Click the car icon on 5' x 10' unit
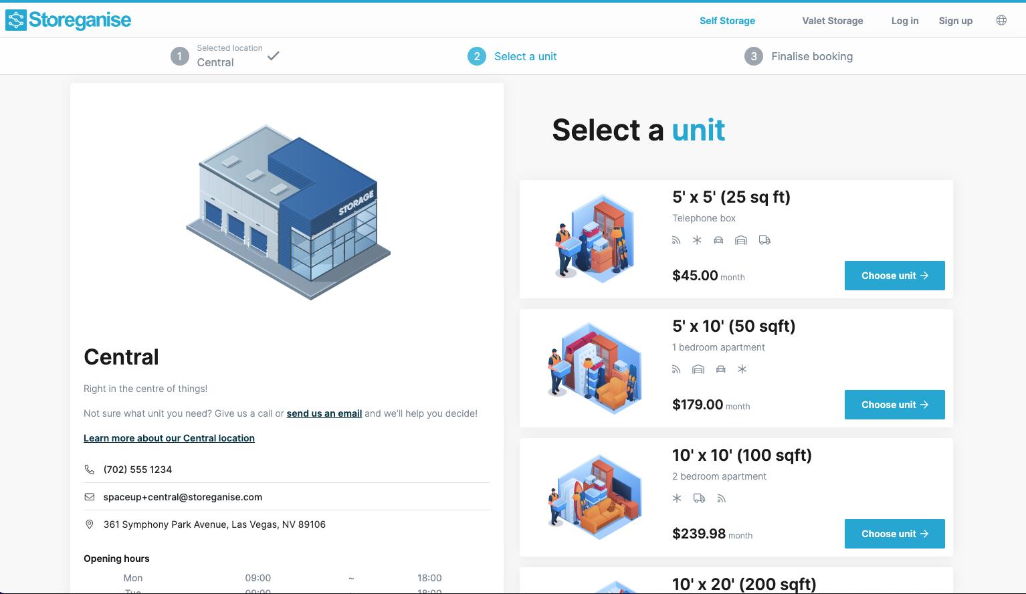This screenshot has width=1026, height=594. [x=721, y=369]
